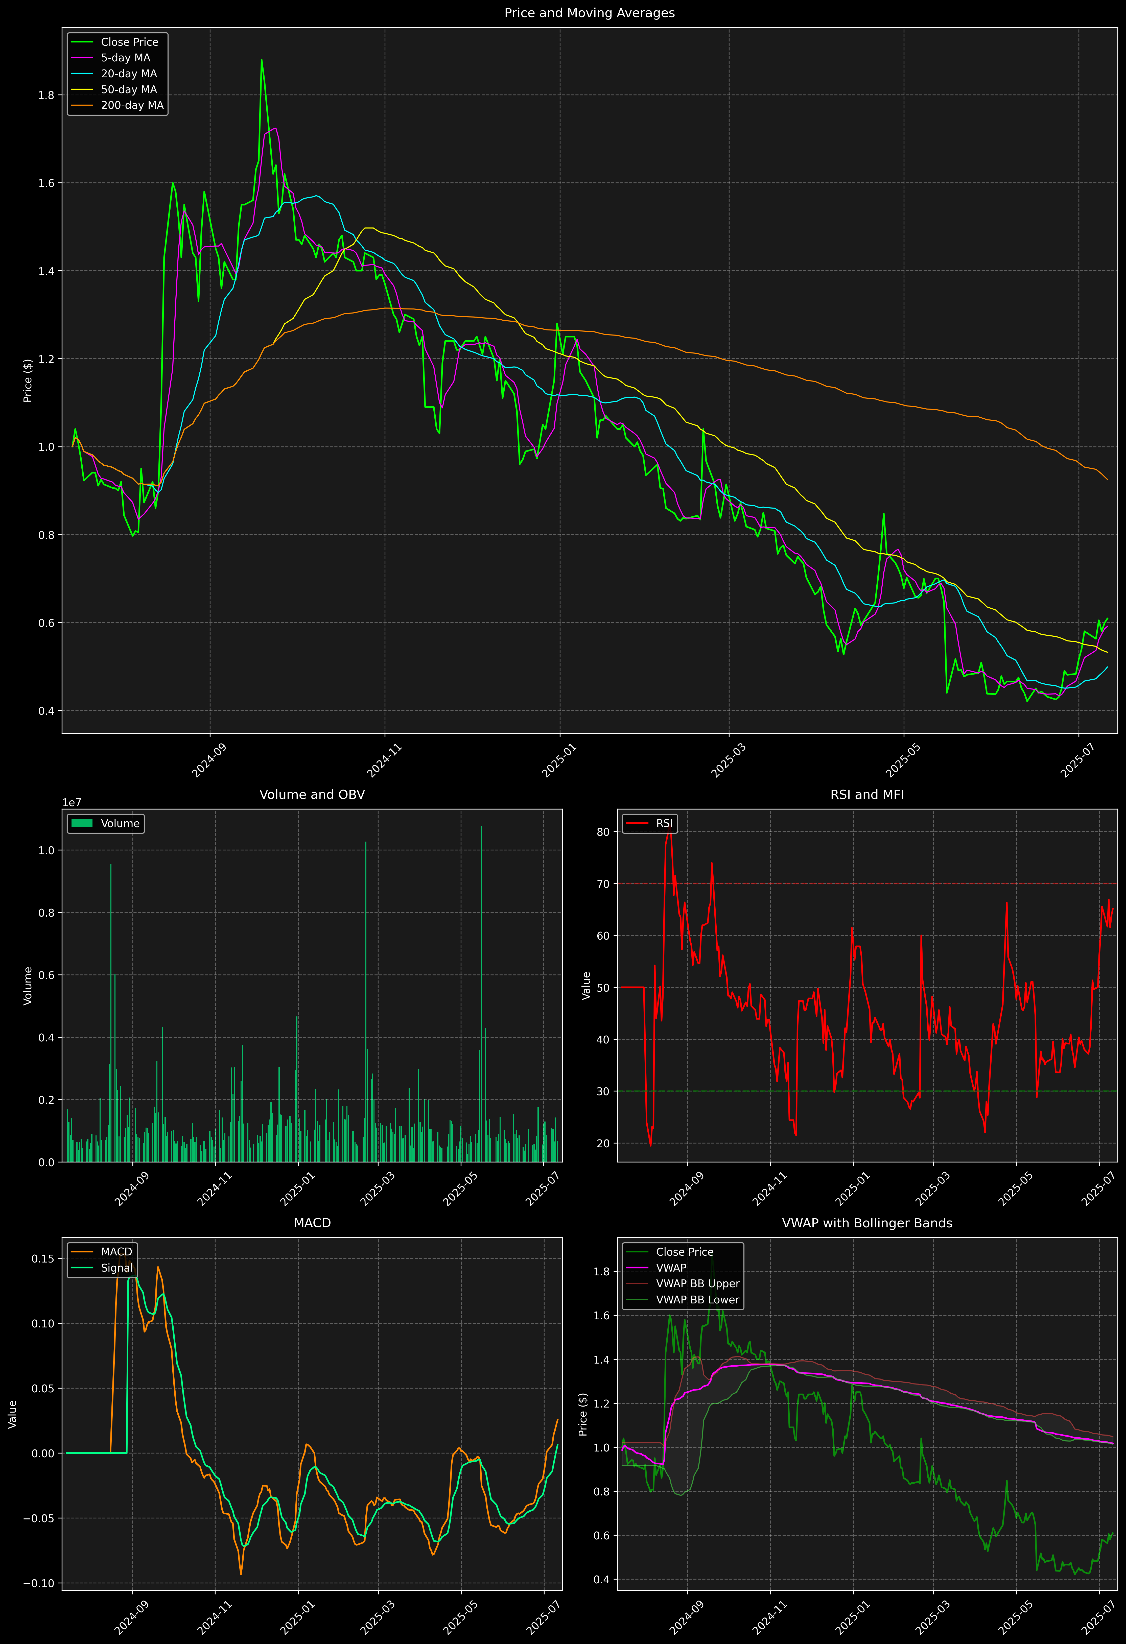Screen dimensions: 1126x1644
Task: Click green patch in the Volume legend
Action: (x=82, y=823)
